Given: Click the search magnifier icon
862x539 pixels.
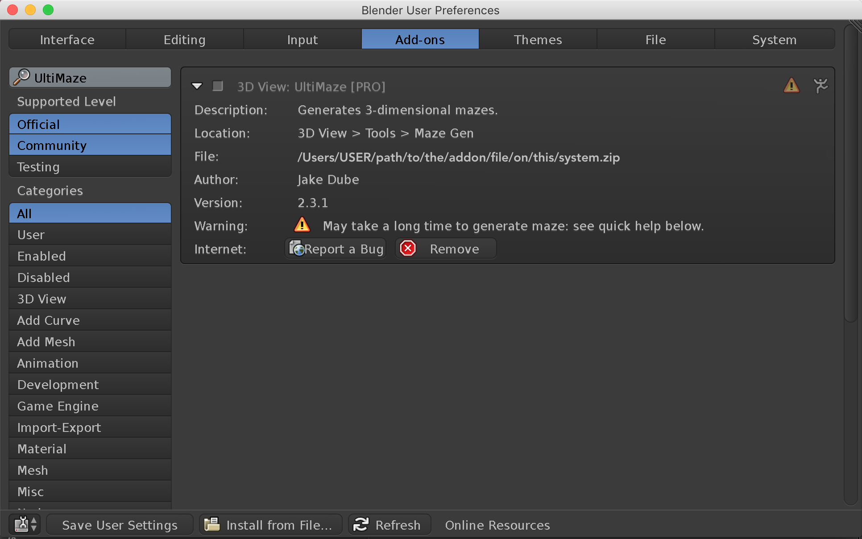Looking at the screenshot, I should (21, 77).
